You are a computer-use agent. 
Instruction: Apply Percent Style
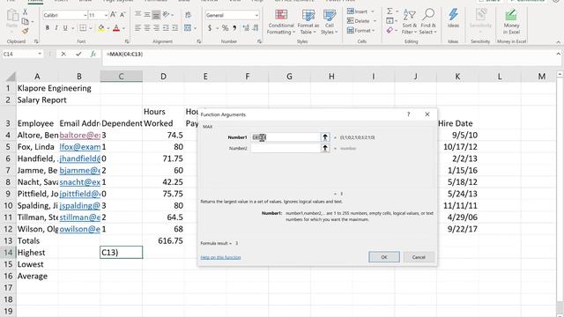(x=226, y=27)
